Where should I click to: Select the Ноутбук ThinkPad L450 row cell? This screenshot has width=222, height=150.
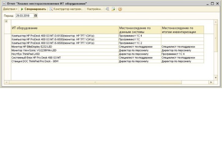pos(65,54)
